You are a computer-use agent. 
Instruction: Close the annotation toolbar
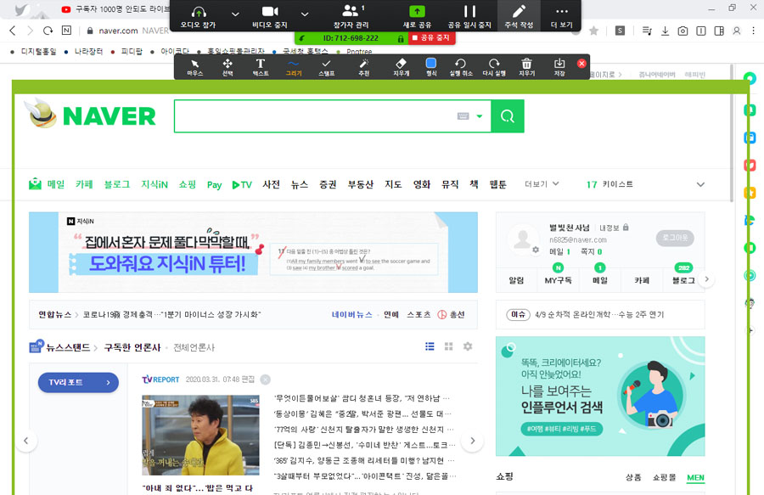coord(581,64)
